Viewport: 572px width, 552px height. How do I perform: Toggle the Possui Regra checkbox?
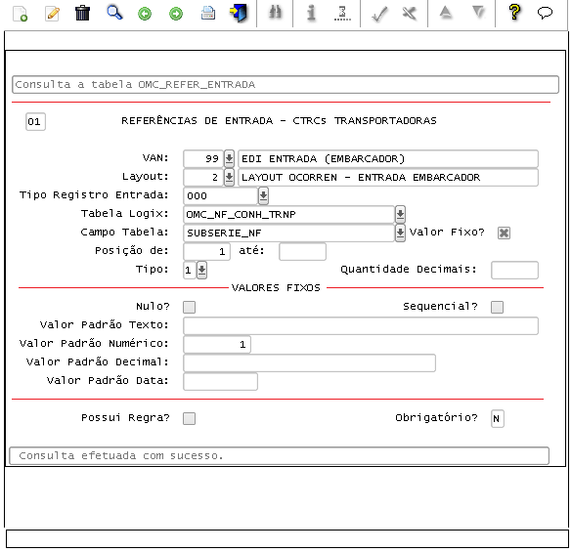point(189,418)
